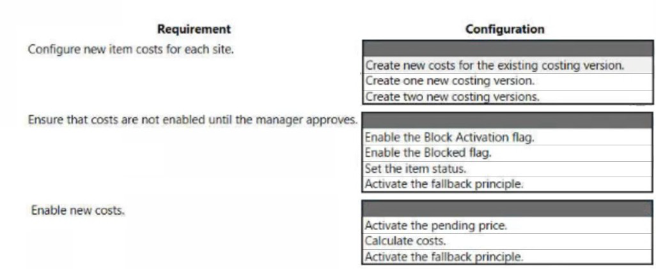Click the 'Ensure that costs are not enabled' requirement text
656x269 pixels.
pyautogui.click(x=192, y=120)
